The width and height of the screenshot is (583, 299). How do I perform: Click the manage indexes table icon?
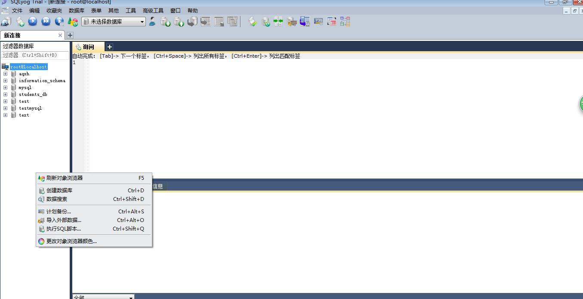pyautogui.click(x=232, y=22)
